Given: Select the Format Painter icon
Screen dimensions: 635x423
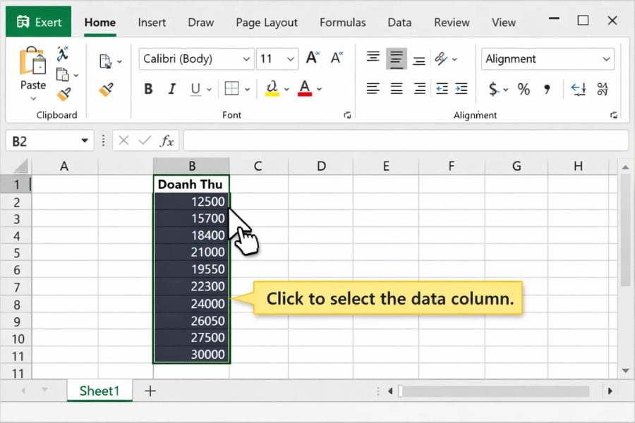Looking at the screenshot, I should coord(65,93).
